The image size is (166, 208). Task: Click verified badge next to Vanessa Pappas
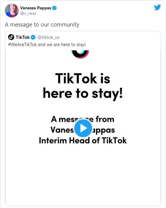pyautogui.click(x=54, y=8)
